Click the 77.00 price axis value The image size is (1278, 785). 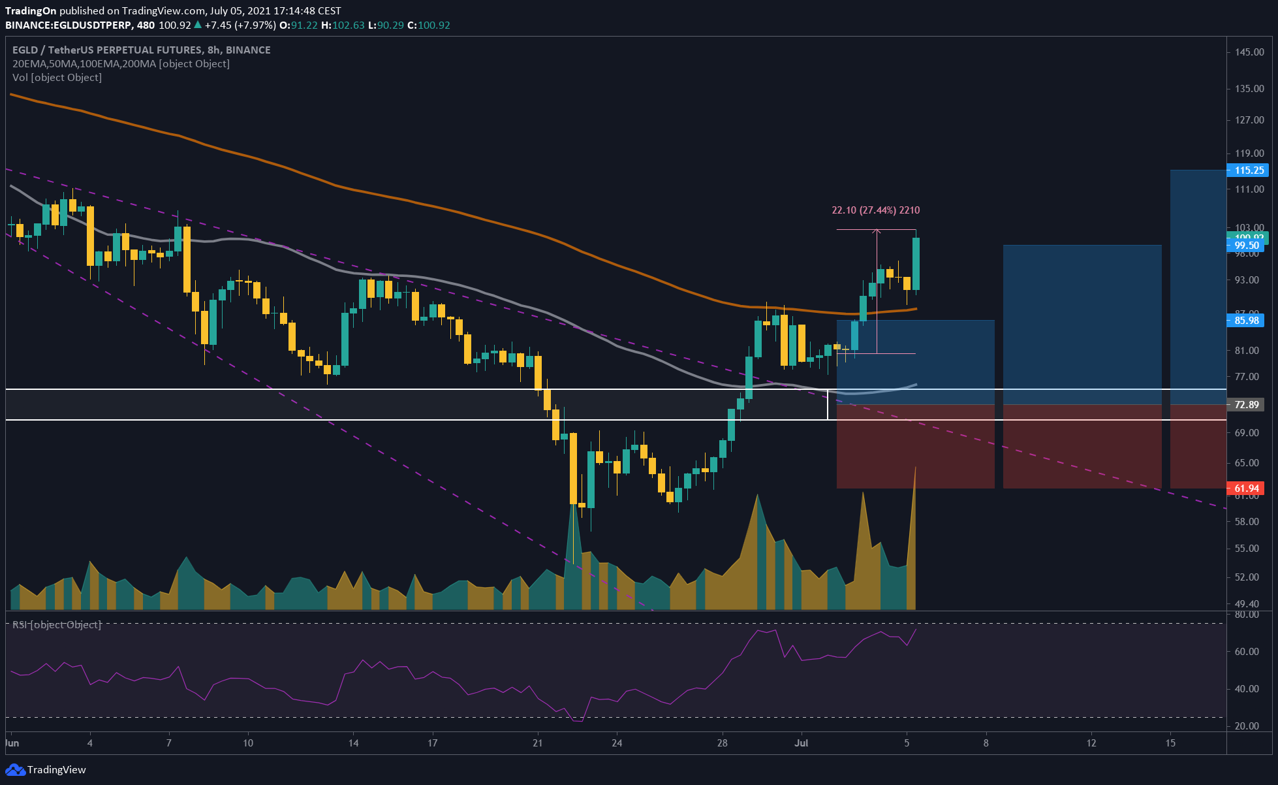[x=1247, y=377]
